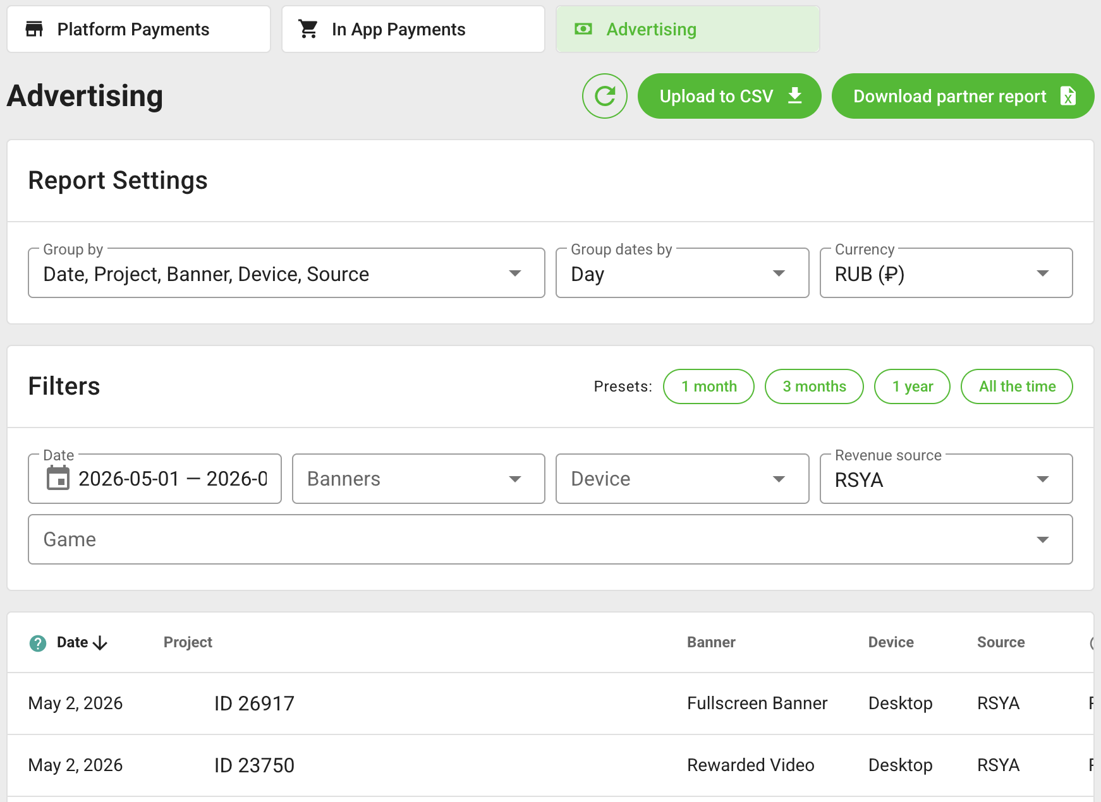Apply the 1 month preset
The height and width of the screenshot is (802, 1101).
[x=709, y=386]
